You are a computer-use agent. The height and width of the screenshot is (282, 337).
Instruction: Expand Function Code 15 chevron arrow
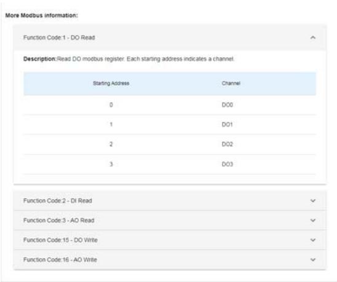click(x=313, y=240)
